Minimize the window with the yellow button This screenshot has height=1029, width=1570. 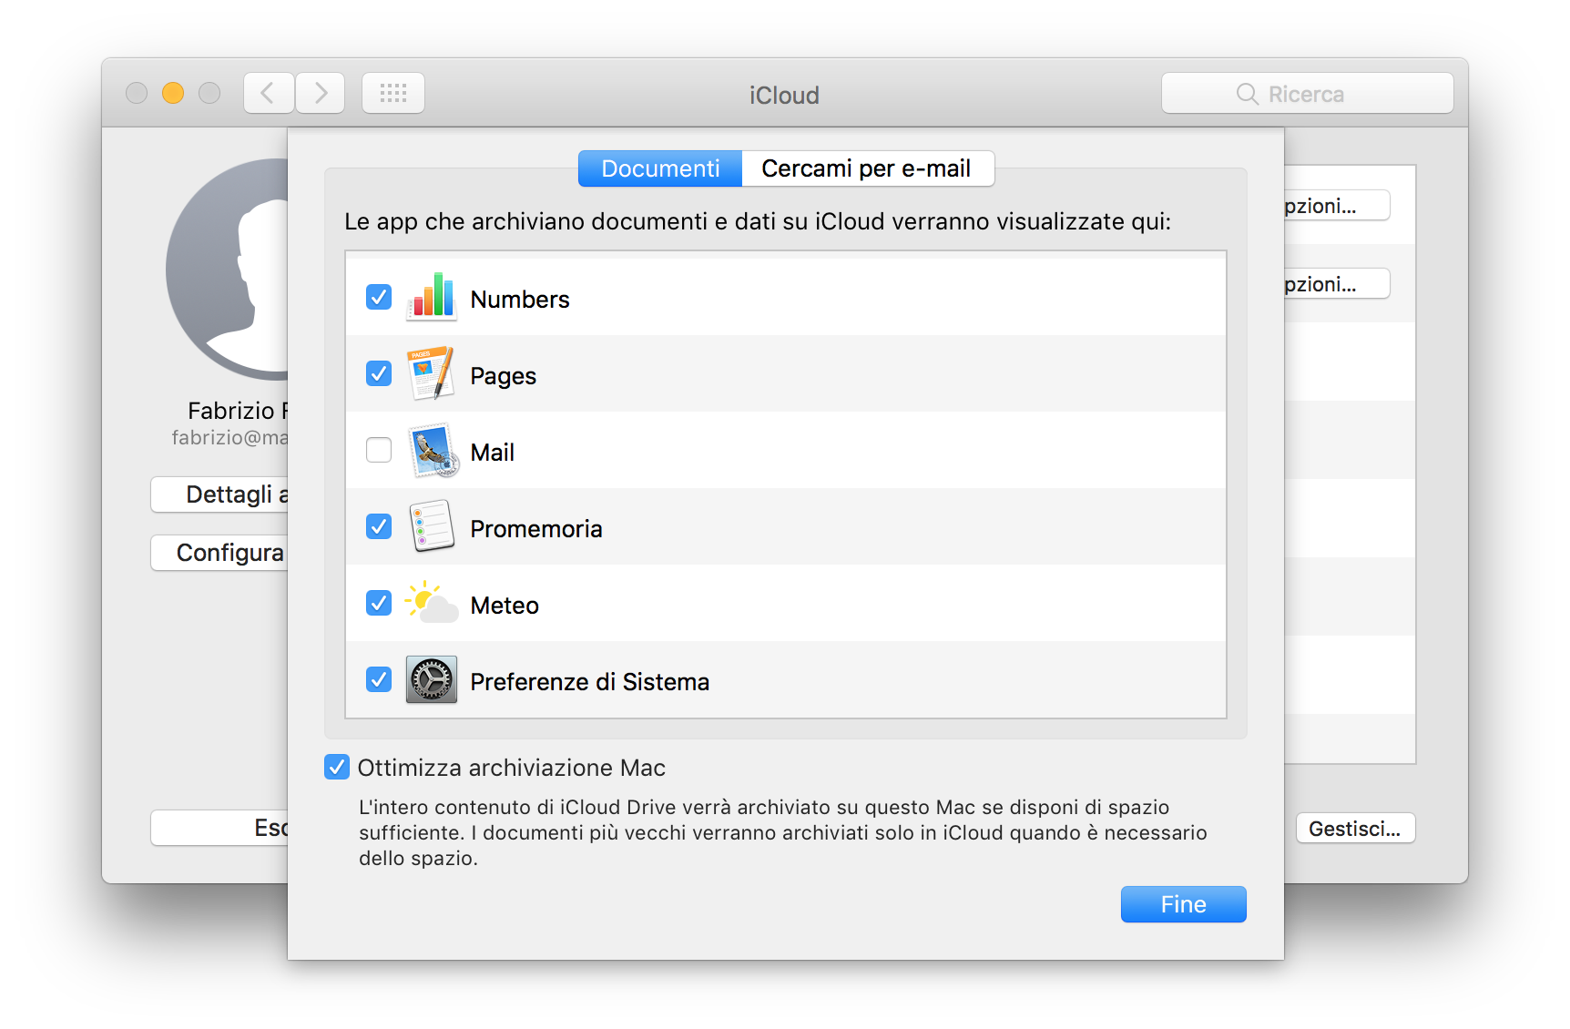pos(173,93)
